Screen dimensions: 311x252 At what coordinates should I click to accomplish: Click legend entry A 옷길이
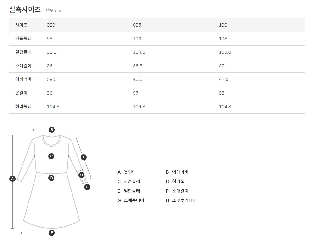point(127,172)
